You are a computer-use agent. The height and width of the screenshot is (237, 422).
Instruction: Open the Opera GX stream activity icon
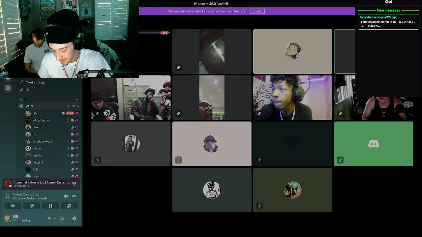[x=8, y=184]
